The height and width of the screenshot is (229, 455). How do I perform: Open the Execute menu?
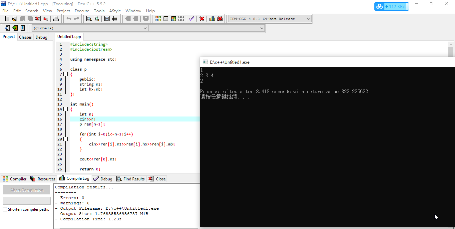click(82, 11)
